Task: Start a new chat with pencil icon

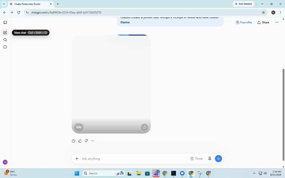Action: tap(5, 33)
